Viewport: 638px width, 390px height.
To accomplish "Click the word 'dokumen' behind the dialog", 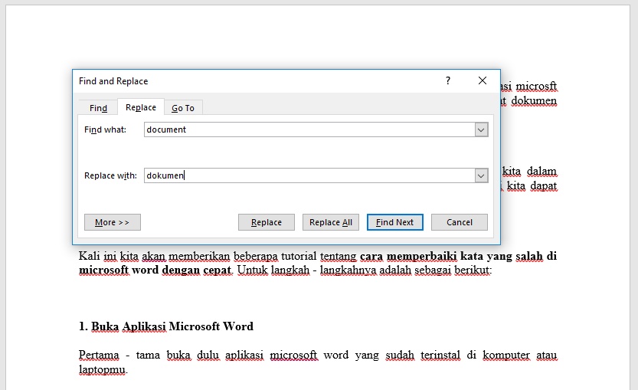I will [533, 100].
